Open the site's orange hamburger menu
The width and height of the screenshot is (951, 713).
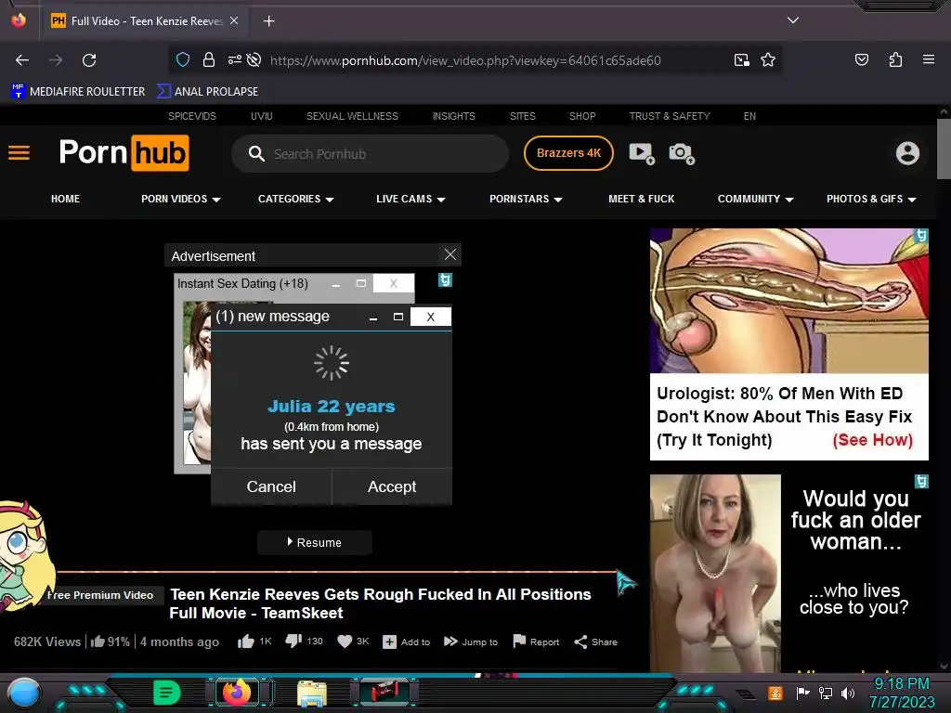19,153
